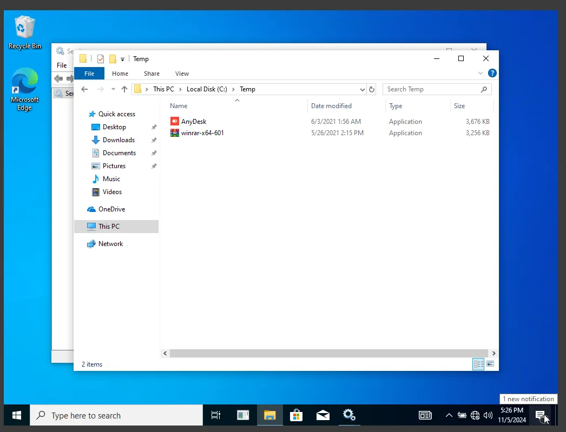Expand chevron after Local Disk (C:) breadcrumb
The height and width of the screenshot is (432, 566).
233,89
